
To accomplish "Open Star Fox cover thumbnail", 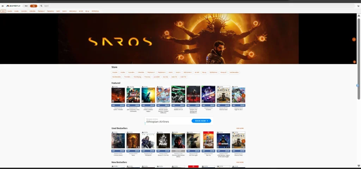I will pos(208,140).
